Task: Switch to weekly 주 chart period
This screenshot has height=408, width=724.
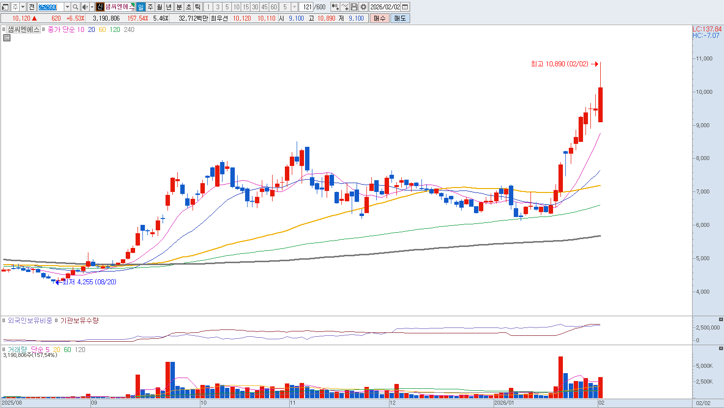Action: tap(150, 7)
